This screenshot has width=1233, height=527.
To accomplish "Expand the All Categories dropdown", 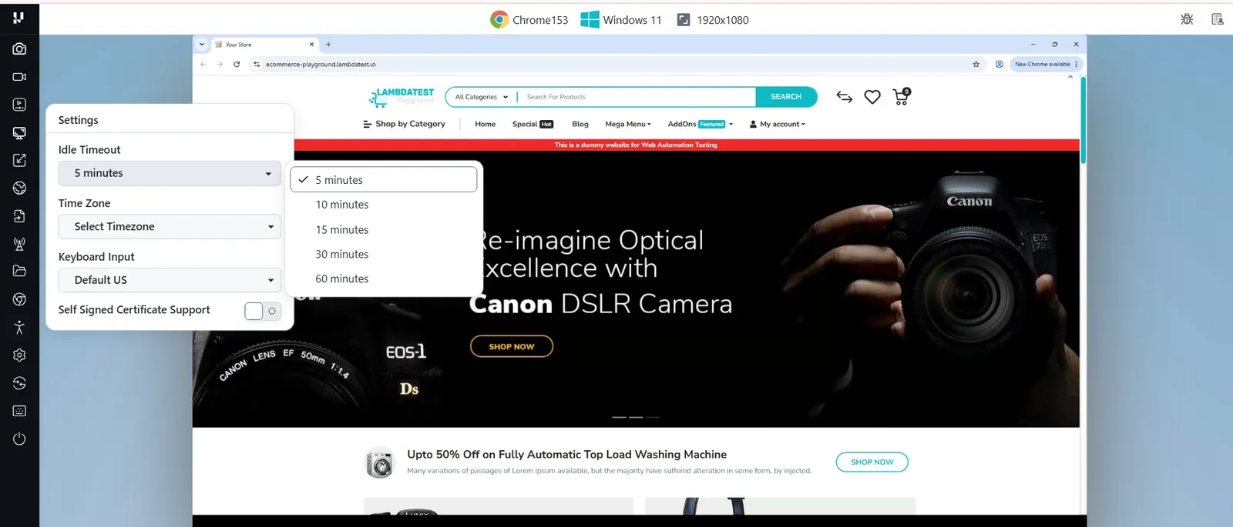I will (482, 97).
